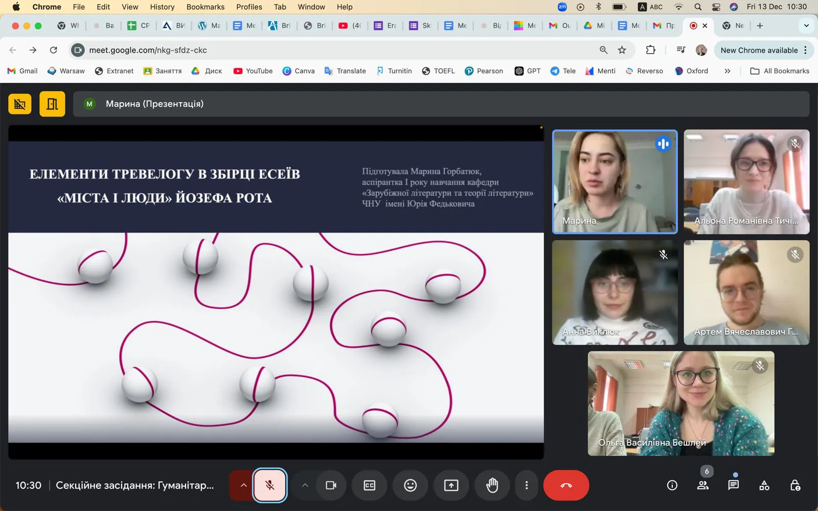Turn on closed captions
Image resolution: width=818 pixels, height=511 pixels.
[369, 485]
